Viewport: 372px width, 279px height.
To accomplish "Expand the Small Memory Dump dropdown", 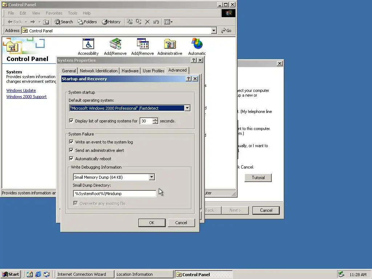I will (x=151, y=177).
